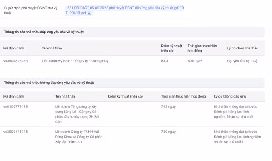Select the '600 ngày' cell
The height and width of the screenshot is (161, 272).
[195, 61]
